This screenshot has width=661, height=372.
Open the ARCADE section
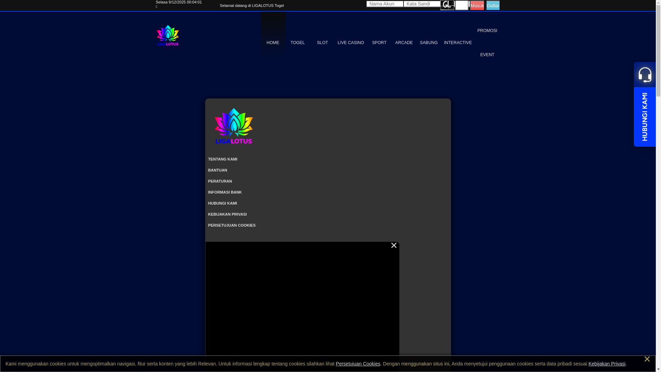coord(404,43)
